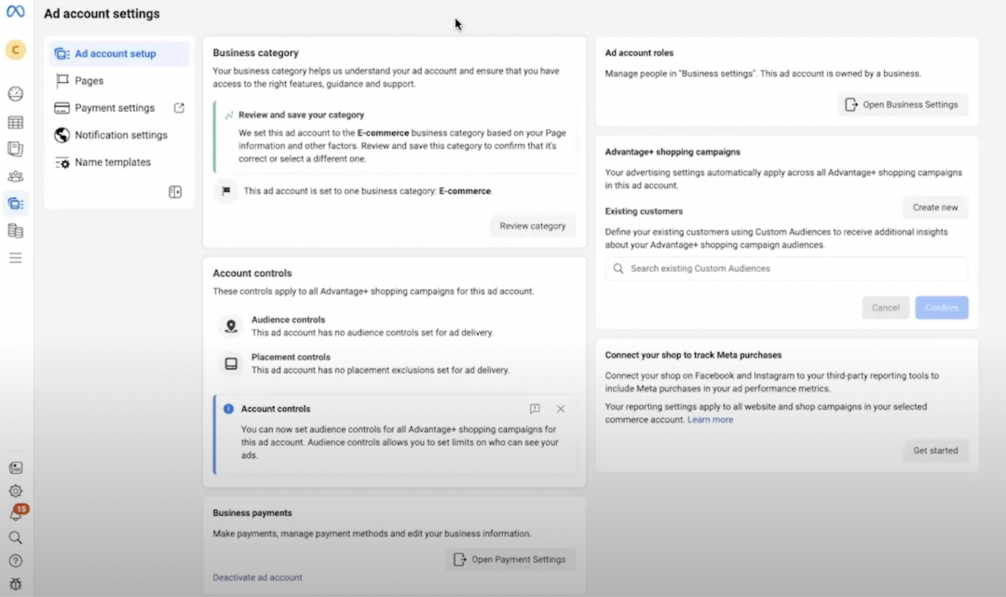Dismiss the Account controls info notice
The image size is (1006, 597).
click(561, 409)
